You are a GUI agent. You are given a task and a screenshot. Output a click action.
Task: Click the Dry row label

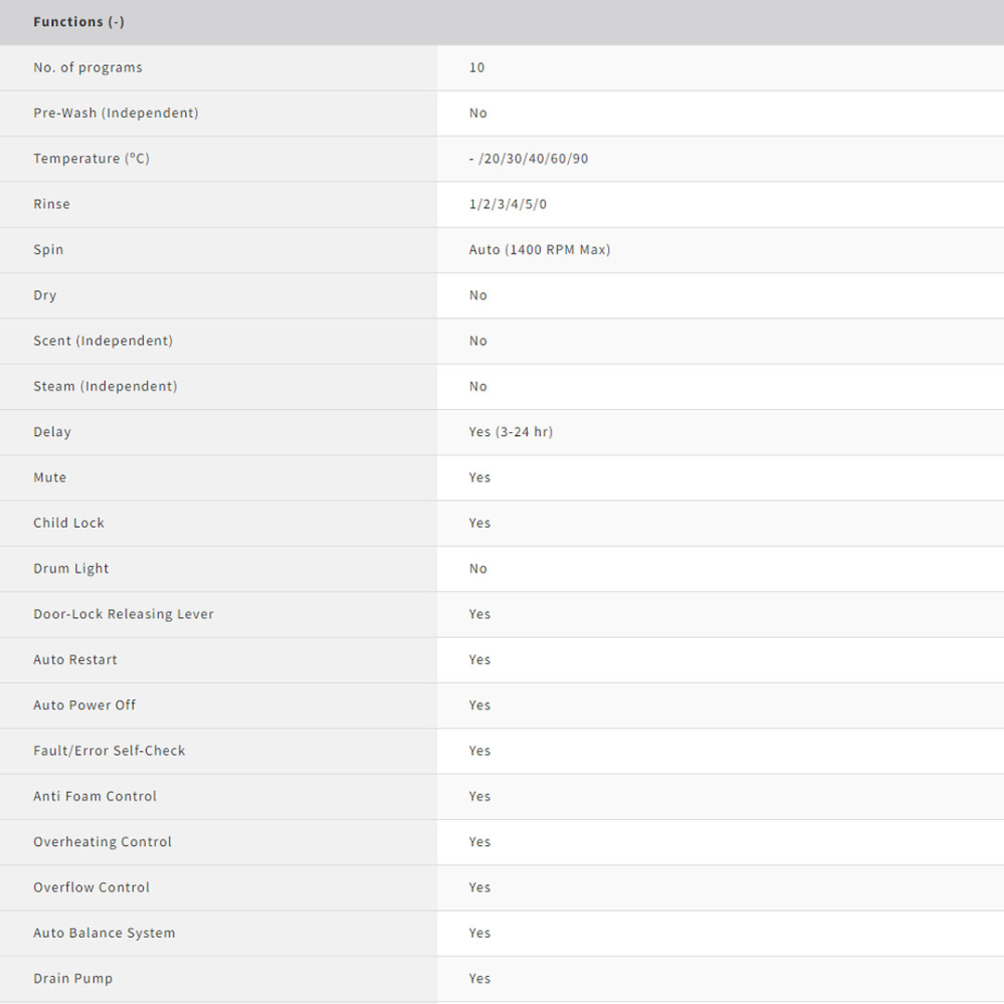pyautogui.click(x=45, y=295)
